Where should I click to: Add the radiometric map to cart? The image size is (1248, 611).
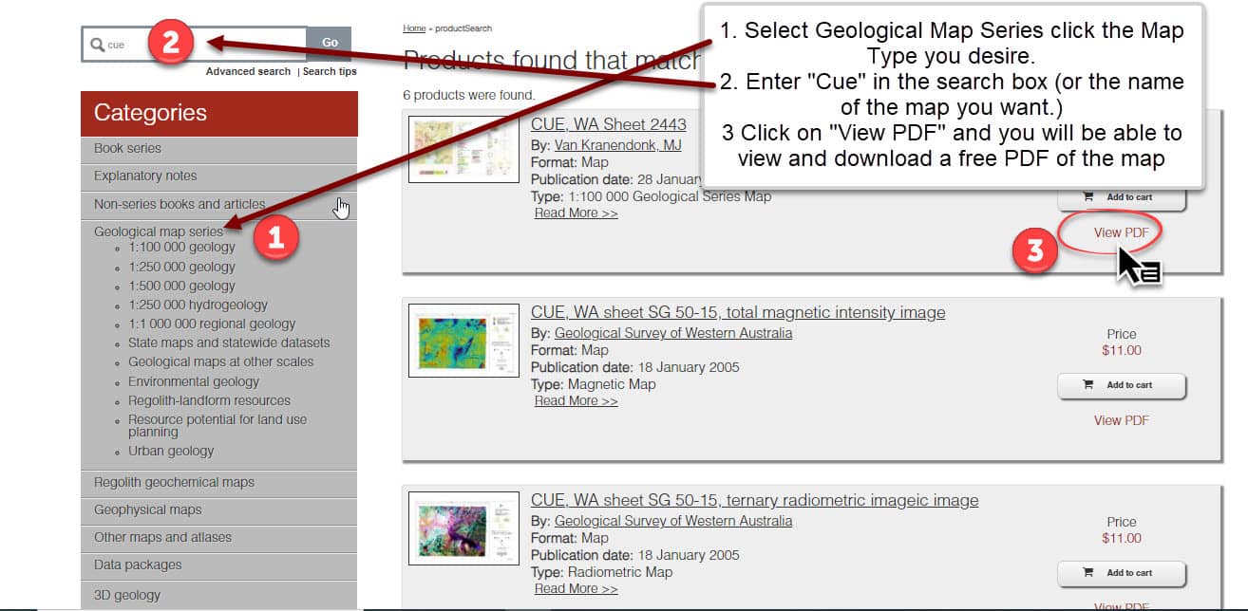tap(1122, 573)
